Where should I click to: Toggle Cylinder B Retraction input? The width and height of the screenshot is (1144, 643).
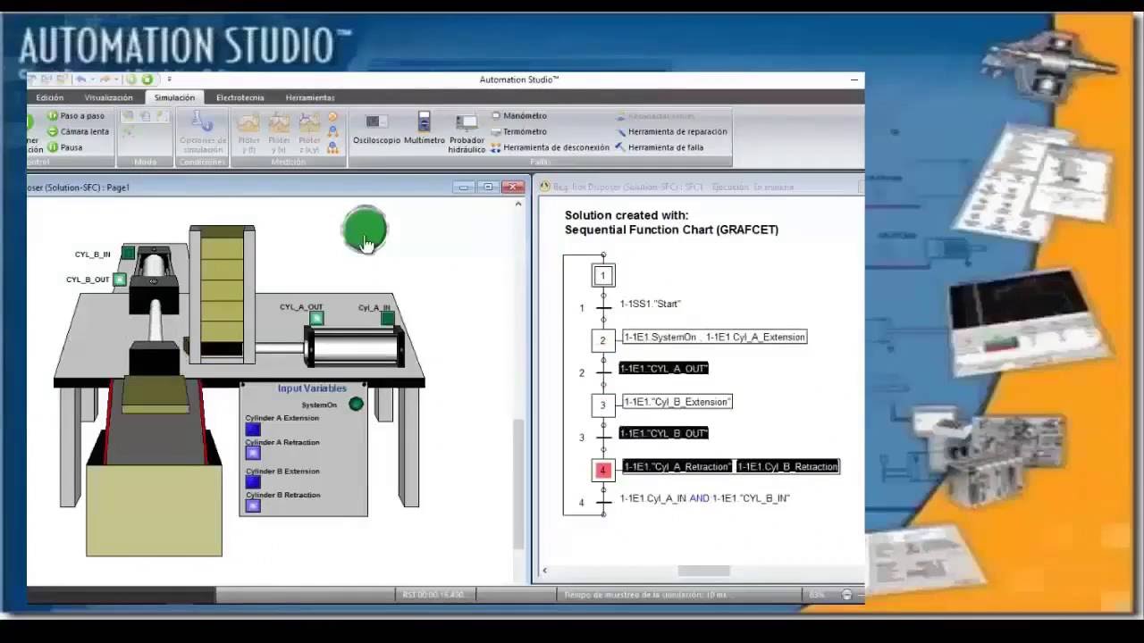[253, 505]
